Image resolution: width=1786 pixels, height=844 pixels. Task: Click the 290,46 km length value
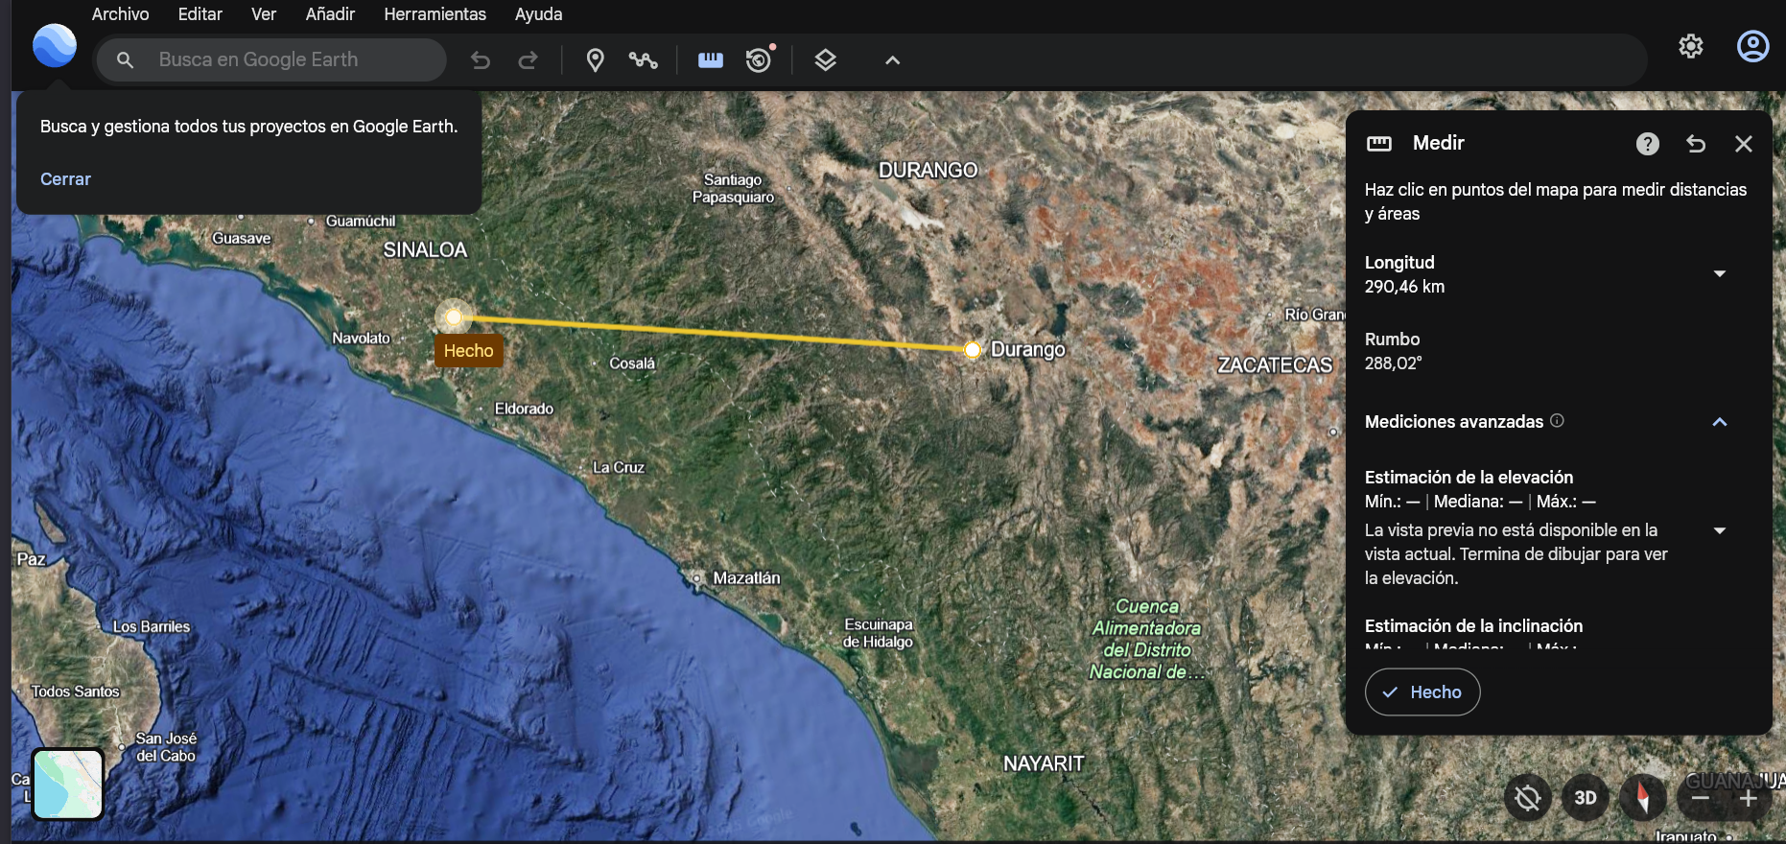[1404, 287]
